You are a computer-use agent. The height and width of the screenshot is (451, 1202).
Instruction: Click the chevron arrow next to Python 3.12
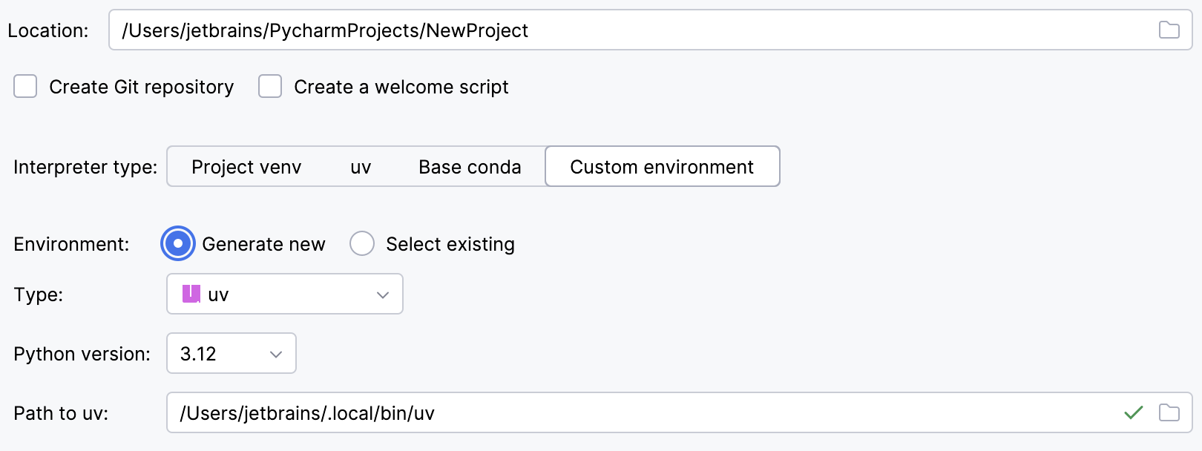(x=276, y=354)
